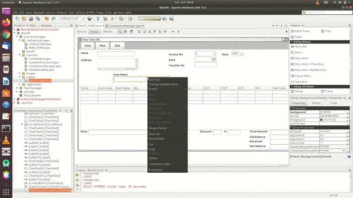Show Applications grid in the dock
Image resolution: width=353 pixels, height=198 pixels.
[6, 192]
